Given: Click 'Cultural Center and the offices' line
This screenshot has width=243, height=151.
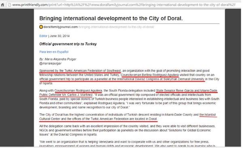Looking at the screenshot, I should click(x=98, y=119).
